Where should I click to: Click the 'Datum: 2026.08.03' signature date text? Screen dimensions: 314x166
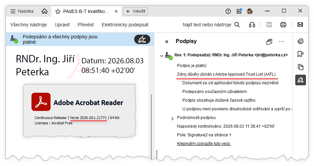click(112, 61)
